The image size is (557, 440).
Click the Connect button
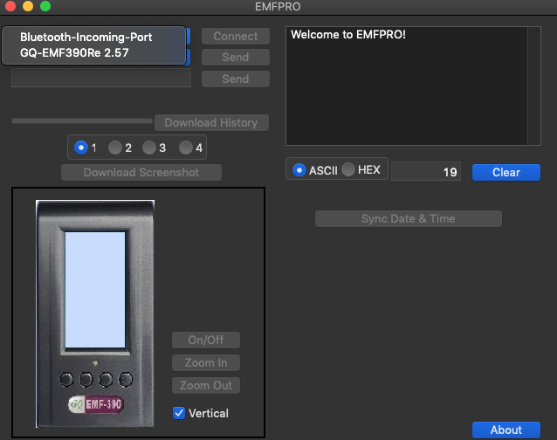236,36
